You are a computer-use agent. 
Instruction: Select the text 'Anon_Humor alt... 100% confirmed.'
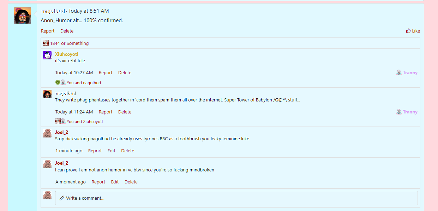coord(82,20)
